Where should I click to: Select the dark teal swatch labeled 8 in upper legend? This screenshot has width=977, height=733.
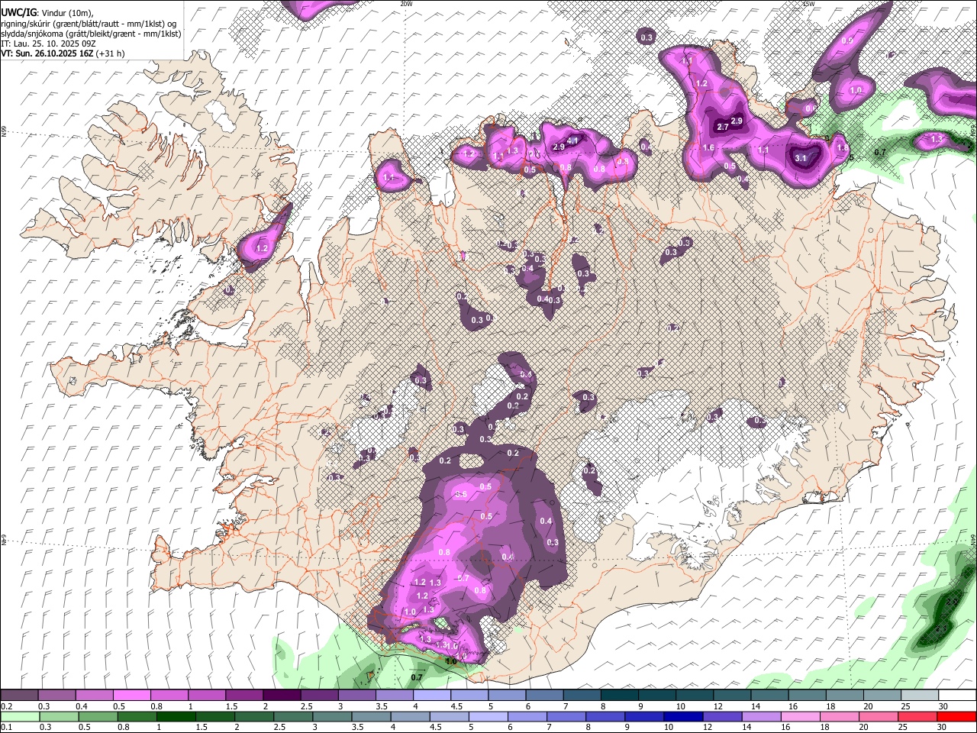[x=619, y=696]
